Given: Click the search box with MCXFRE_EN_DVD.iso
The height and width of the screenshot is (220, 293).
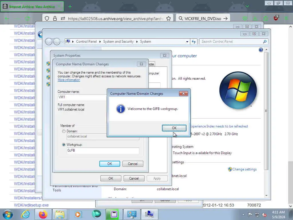Looking at the screenshot, I should (203, 19).
